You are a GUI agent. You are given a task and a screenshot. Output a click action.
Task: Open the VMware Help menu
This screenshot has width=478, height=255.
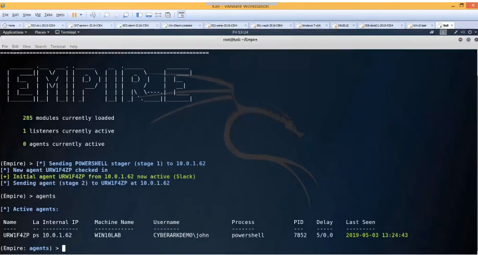click(x=61, y=14)
